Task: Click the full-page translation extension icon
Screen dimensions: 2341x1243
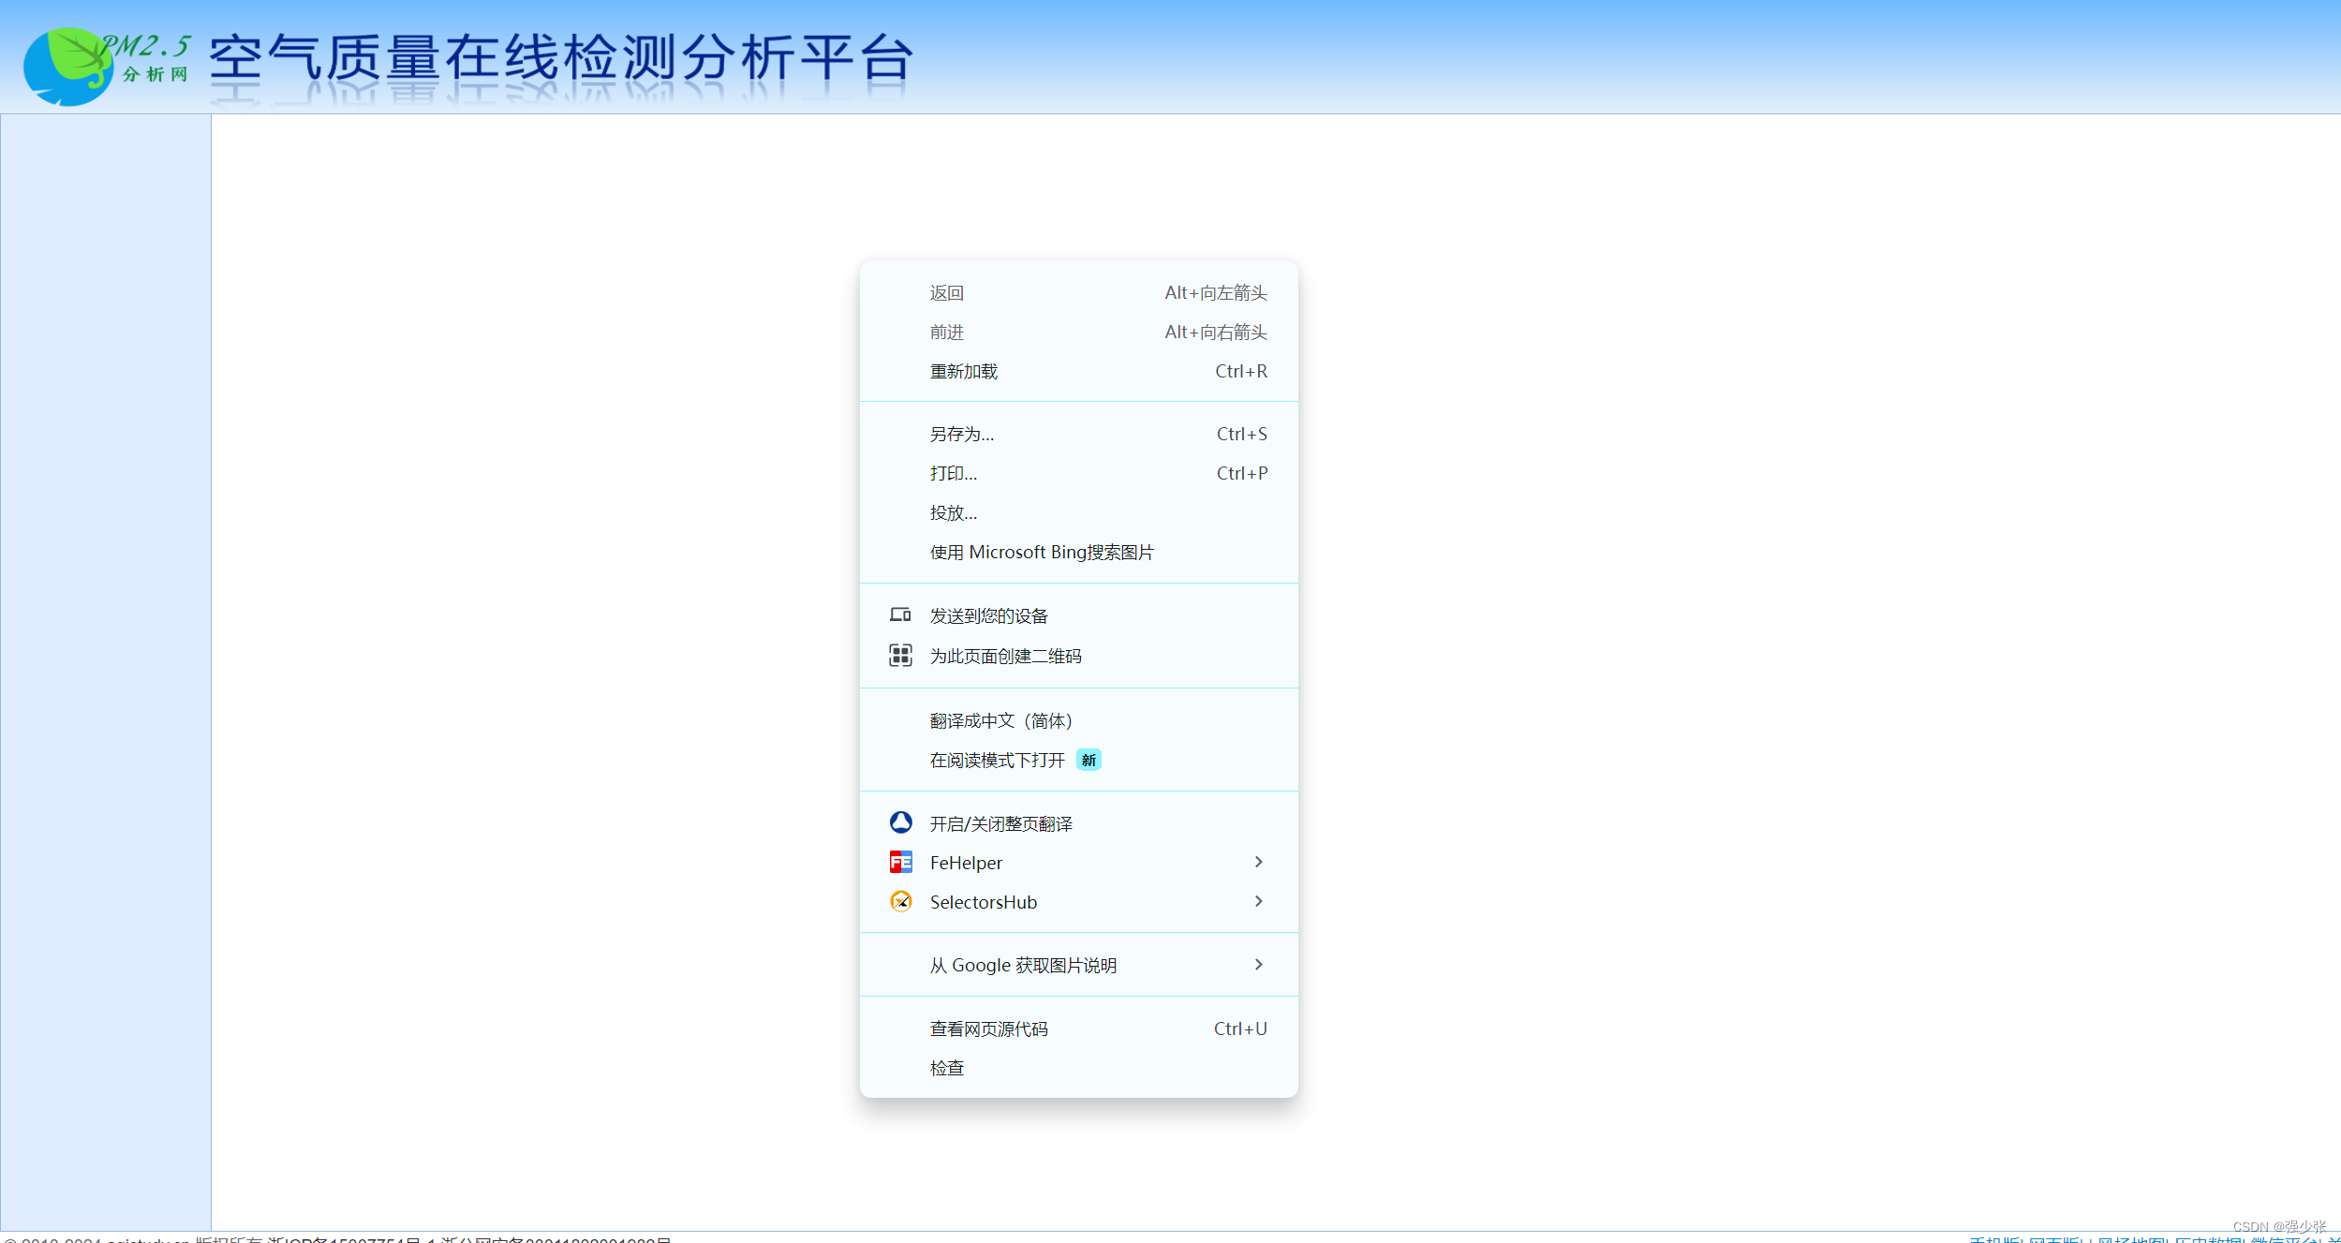Action: [900, 822]
